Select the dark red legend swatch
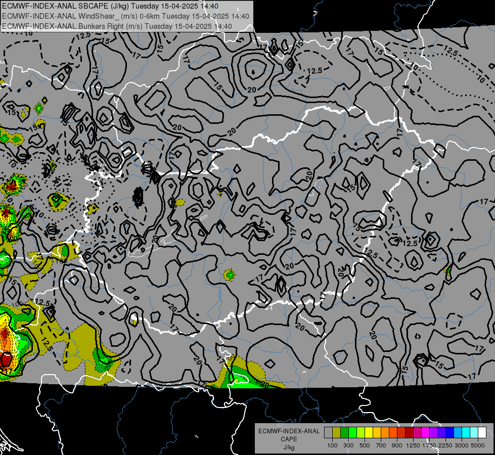The width and height of the screenshot is (495, 455). pos(409,433)
